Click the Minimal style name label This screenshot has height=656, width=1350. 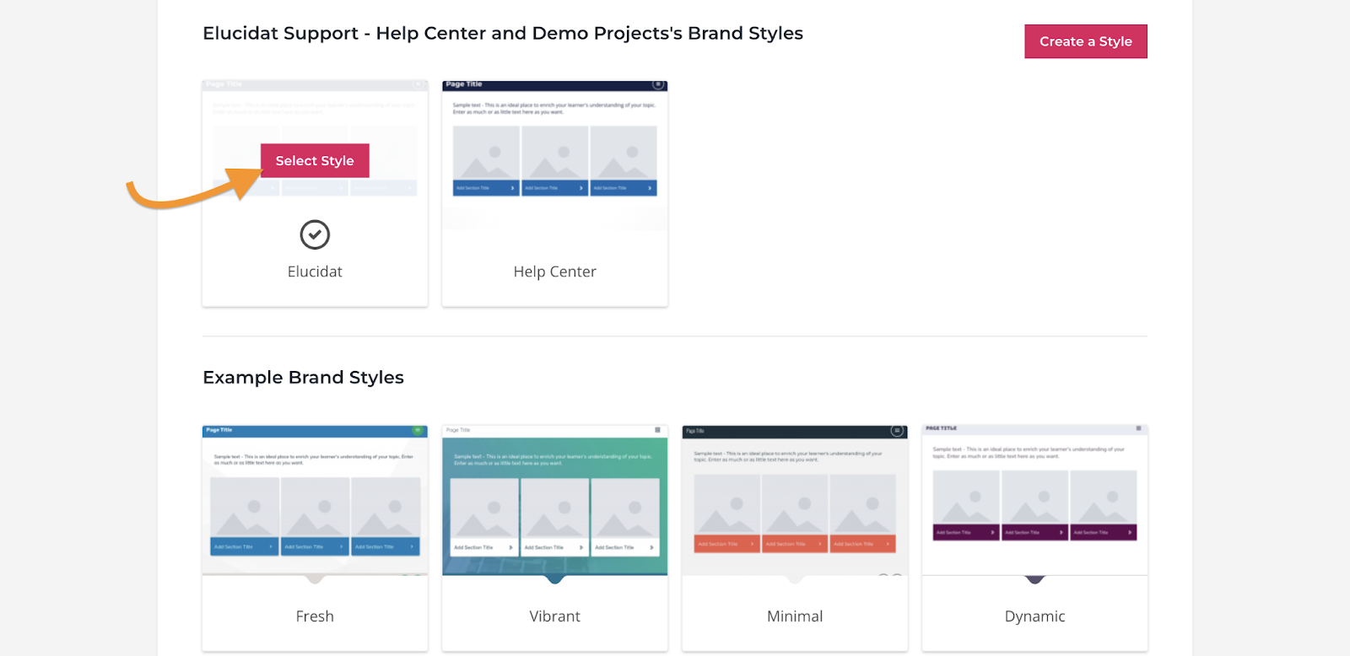[795, 616]
